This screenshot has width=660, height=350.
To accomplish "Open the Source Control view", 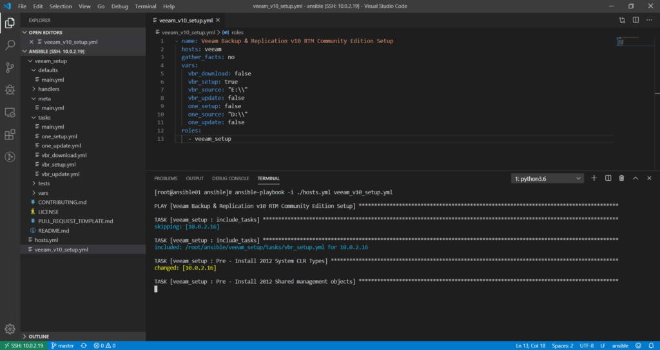I will point(10,68).
